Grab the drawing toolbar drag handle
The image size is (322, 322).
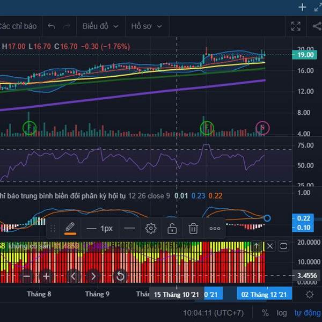[x=53, y=229]
